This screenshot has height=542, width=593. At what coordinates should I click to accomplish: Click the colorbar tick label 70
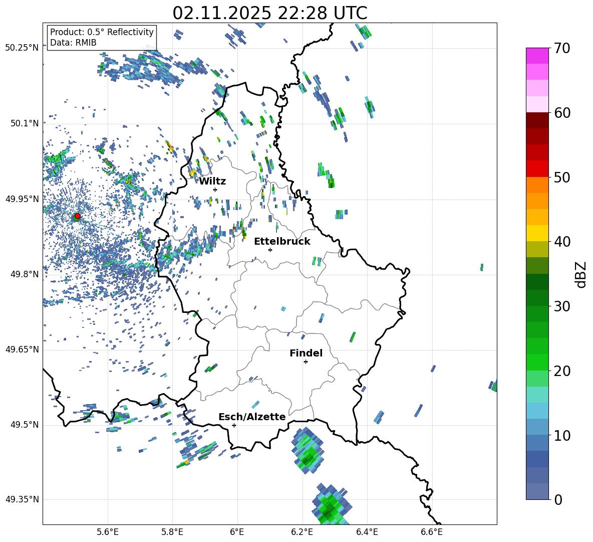click(562, 49)
